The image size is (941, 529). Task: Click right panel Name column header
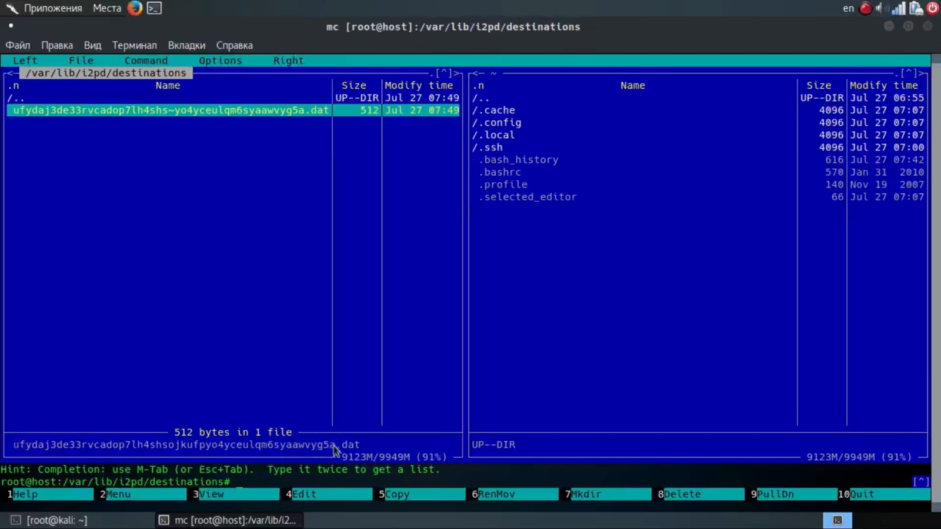coord(633,85)
